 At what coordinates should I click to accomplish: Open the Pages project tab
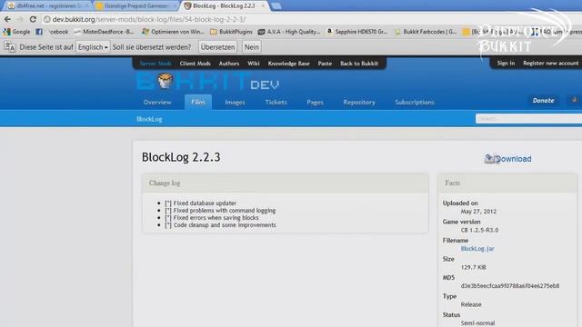point(316,102)
